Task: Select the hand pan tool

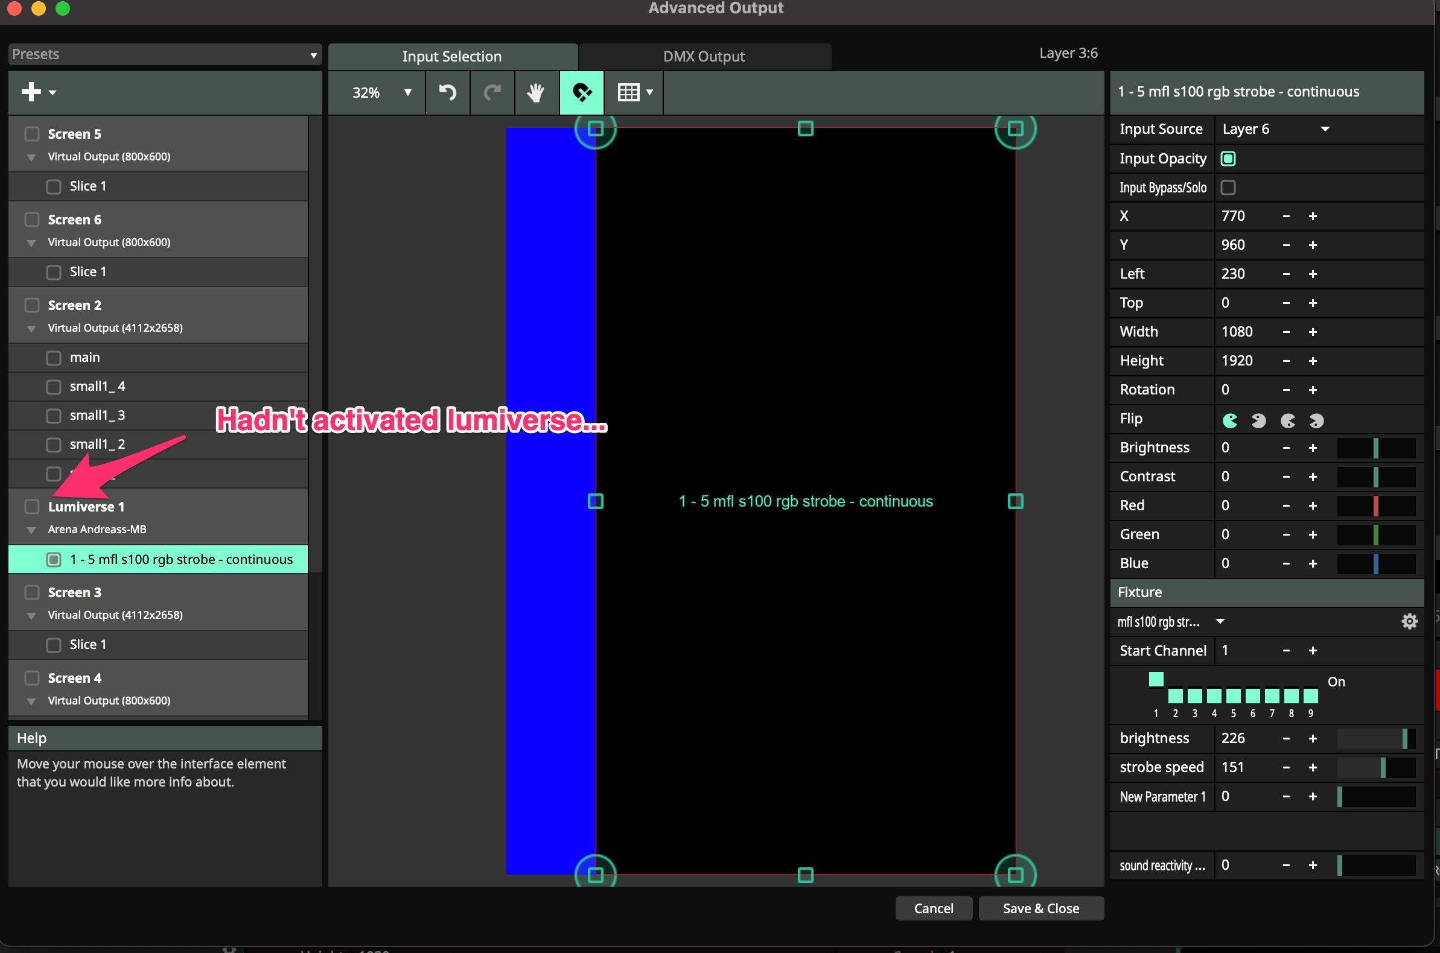Action: click(536, 92)
